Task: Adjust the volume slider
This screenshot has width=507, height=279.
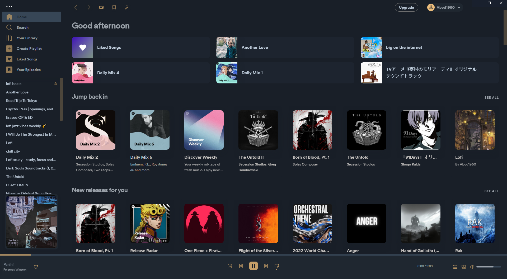Action: point(489,267)
